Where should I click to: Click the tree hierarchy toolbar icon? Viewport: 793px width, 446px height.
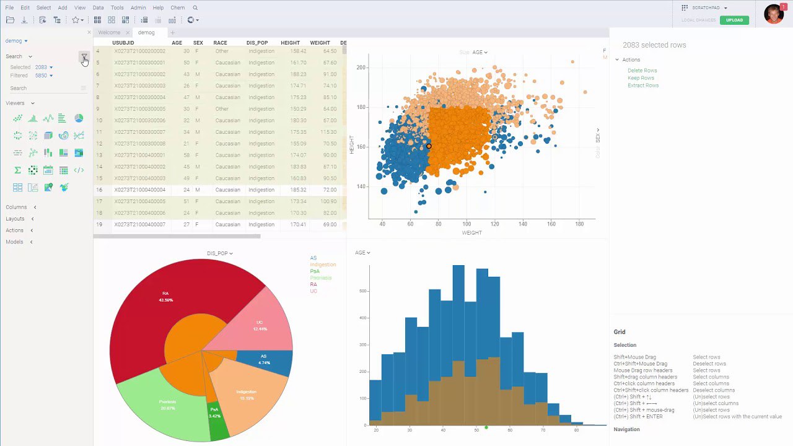click(x=57, y=20)
